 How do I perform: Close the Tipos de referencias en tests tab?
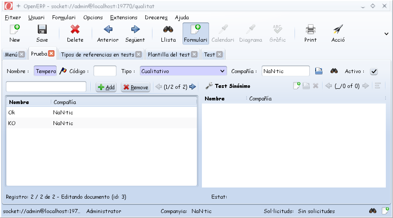click(138, 54)
